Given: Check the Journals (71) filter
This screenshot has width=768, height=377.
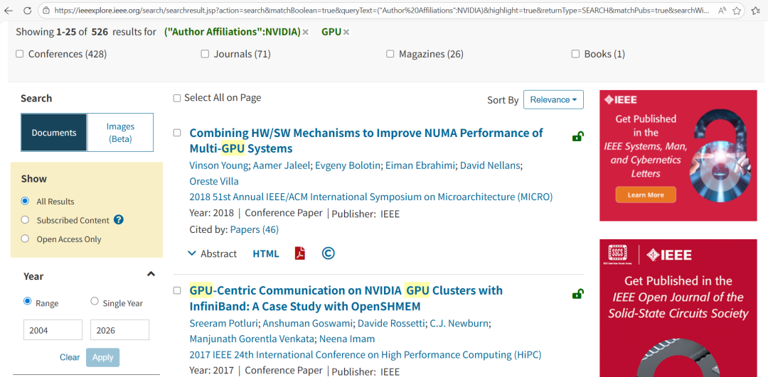Looking at the screenshot, I should tap(205, 54).
